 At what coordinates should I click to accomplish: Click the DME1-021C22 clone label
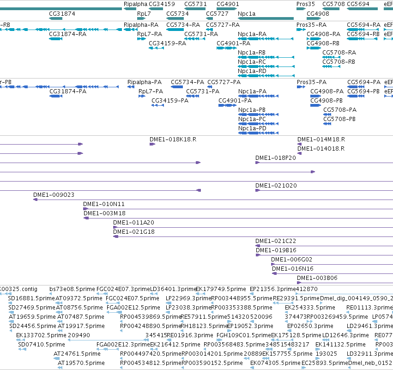(x=276, y=242)
